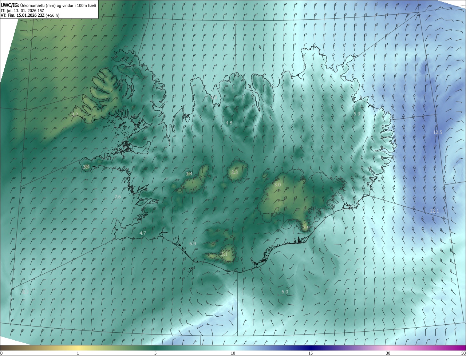The height and width of the screenshot is (356, 466).
Task: Select the 2.9 value near the southeast coast
Action: tap(306, 228)
